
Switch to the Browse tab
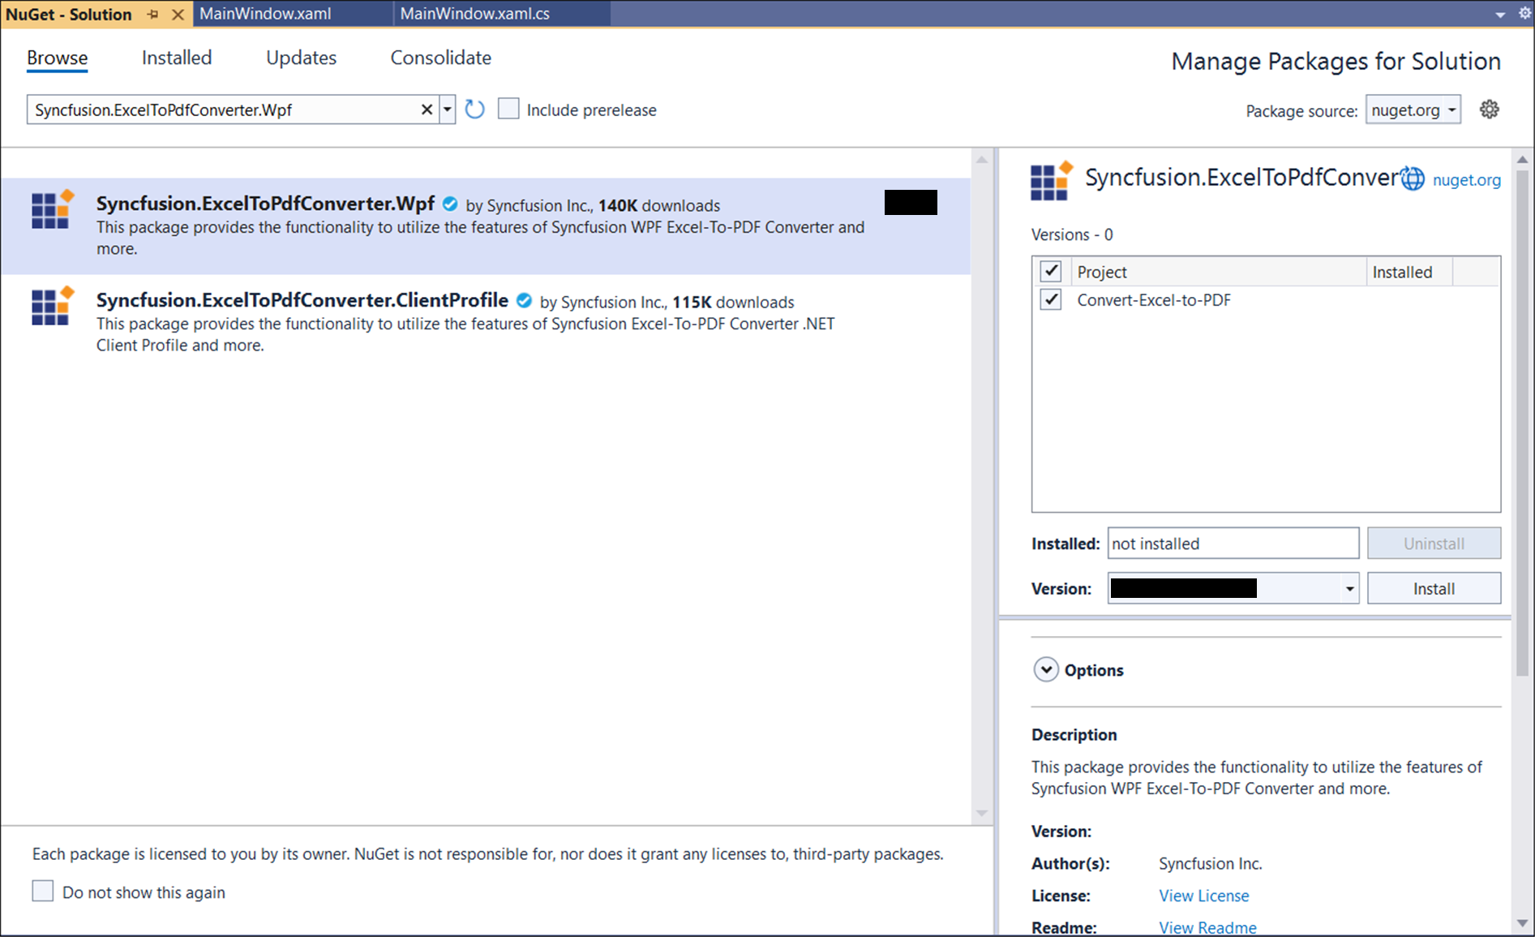click(x=57, y=58)
